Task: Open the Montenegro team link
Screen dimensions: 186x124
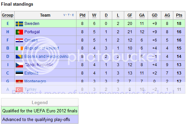Action: pyautogui.click(x=35, y=81)
